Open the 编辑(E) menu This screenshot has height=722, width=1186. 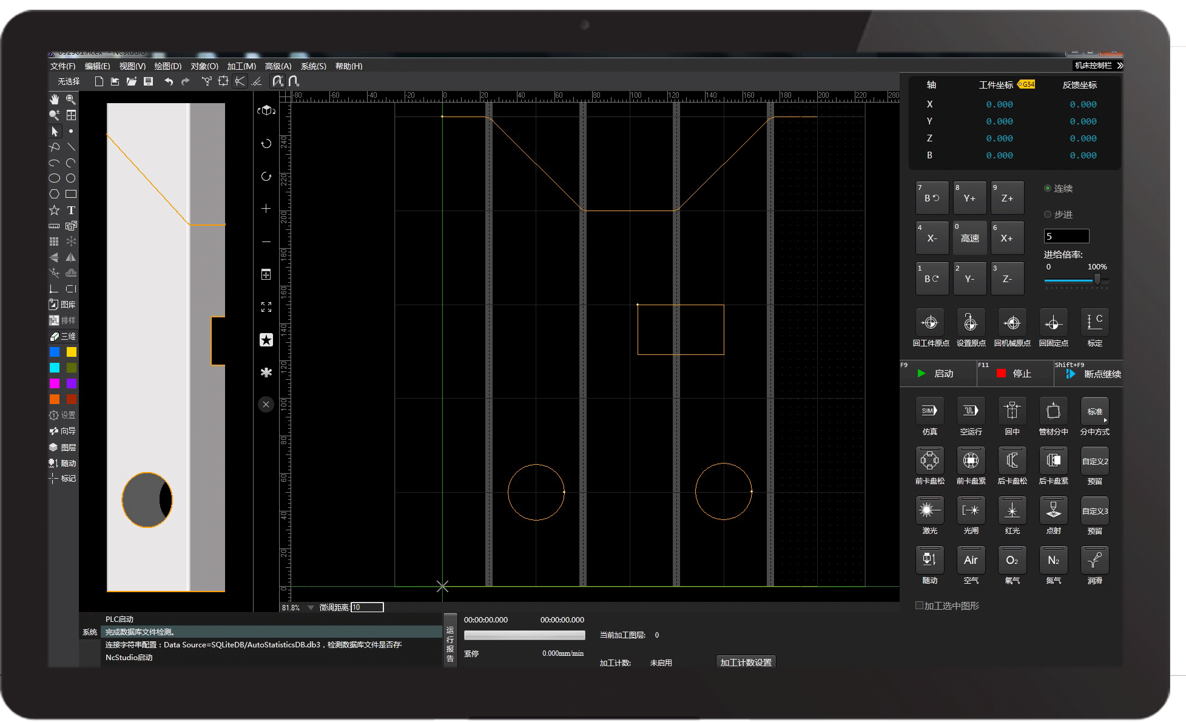point(98,66)
